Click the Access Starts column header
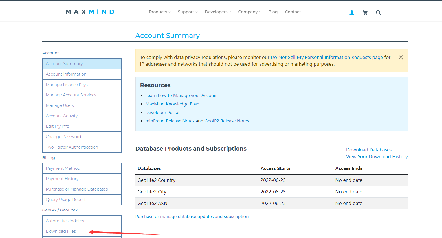 [x=275, y=168]
